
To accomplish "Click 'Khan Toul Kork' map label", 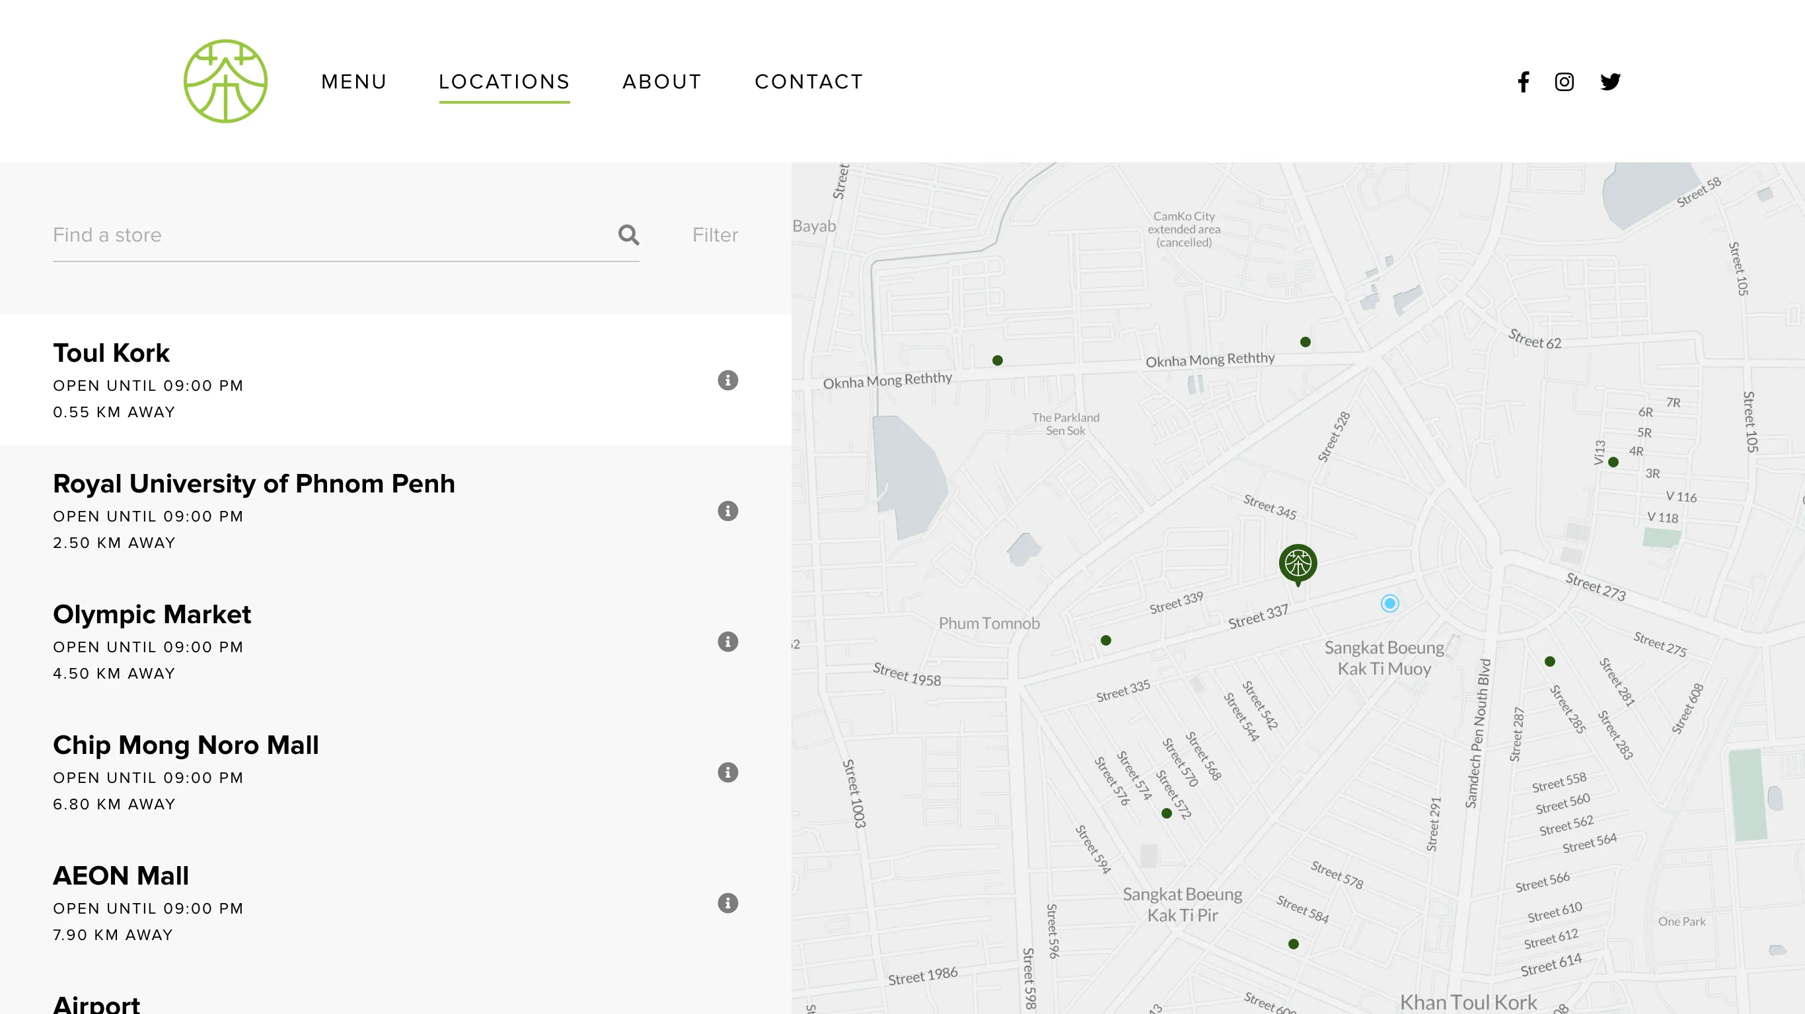I will [x=1468, y=1002].
